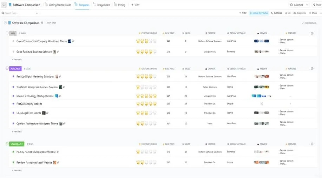Click status checkbox of TrueNorth Wordpress task
Viewport: 322px width, 178px height.
click(13, 87)
